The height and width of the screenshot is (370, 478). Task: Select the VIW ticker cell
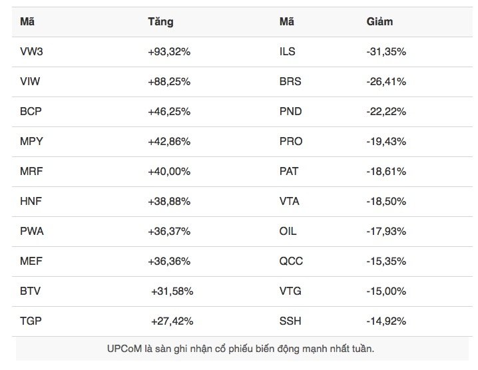click(x=30, y=81)
